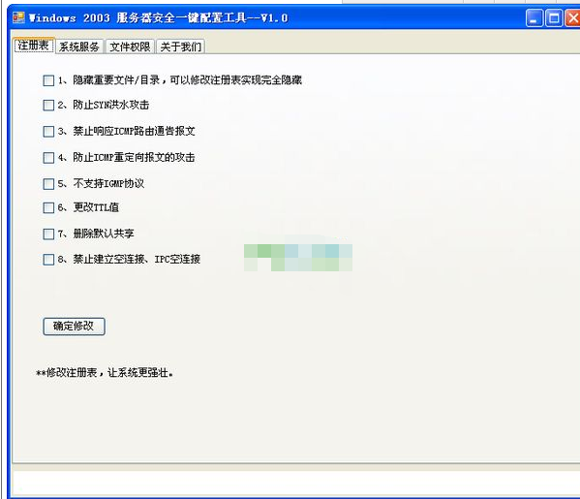Click the 确定修改 button
Screen dimensions: 580x499
click(74, 327)
